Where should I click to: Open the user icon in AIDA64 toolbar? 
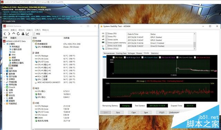point(23,34)
